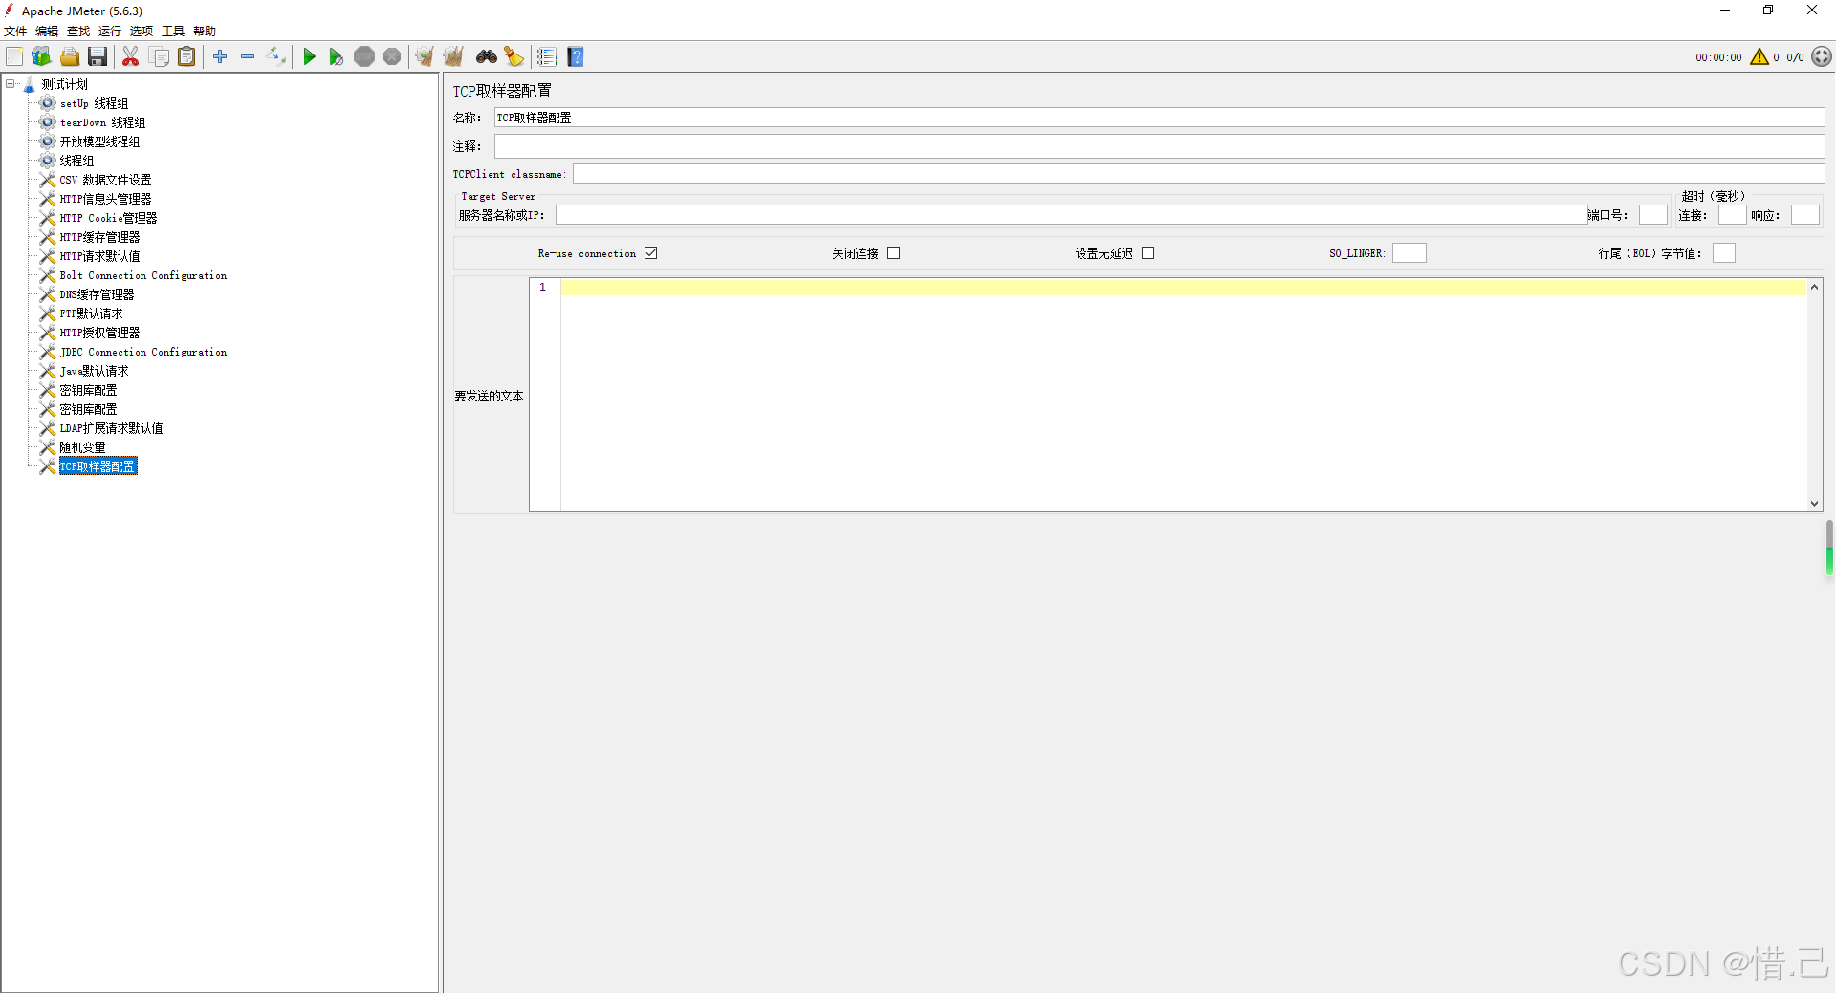The width and height of the screenshot is (1836, 994).
Task: Open the 编辑 menu
Action: [47, 32]
